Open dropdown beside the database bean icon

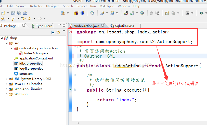click(68, 13)
